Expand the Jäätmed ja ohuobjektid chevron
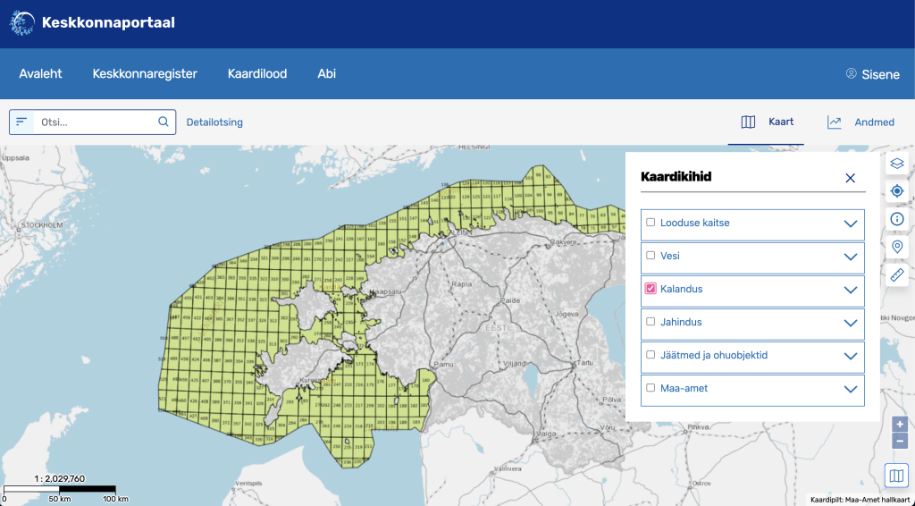The image size is (915, 506). coord(851,356)
